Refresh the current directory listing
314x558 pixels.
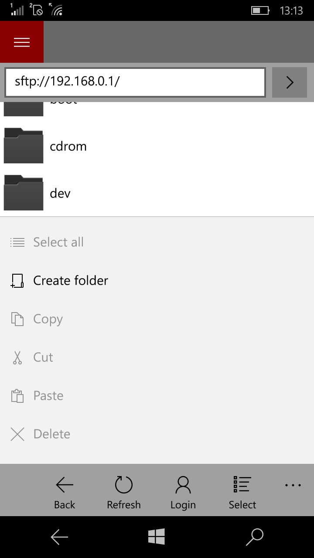pyautogui.click(x=124, y=492)
